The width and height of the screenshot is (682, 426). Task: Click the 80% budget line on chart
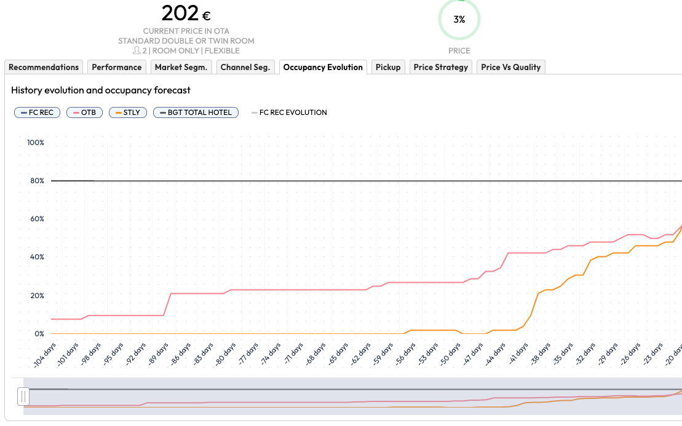pos(369,181)
